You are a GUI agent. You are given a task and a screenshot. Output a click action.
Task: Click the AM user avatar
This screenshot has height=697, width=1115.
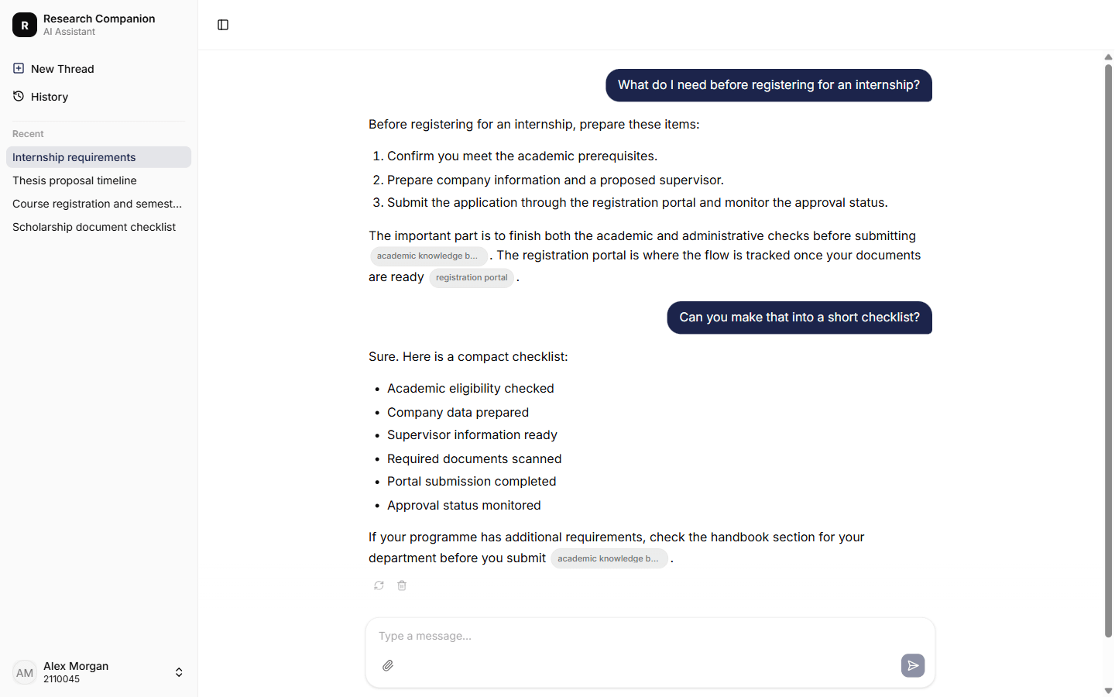[25, 672]
